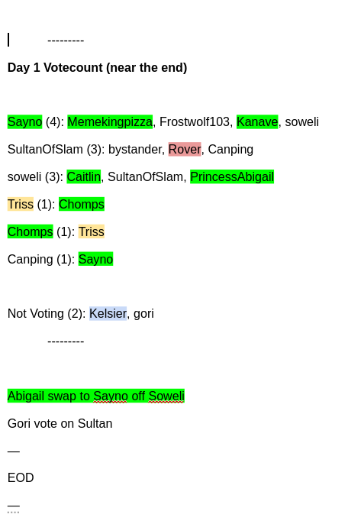Click the red-highlighted word Rover
Image resolution: width=348 pixels, height=524 pixels.
(185, 149)
